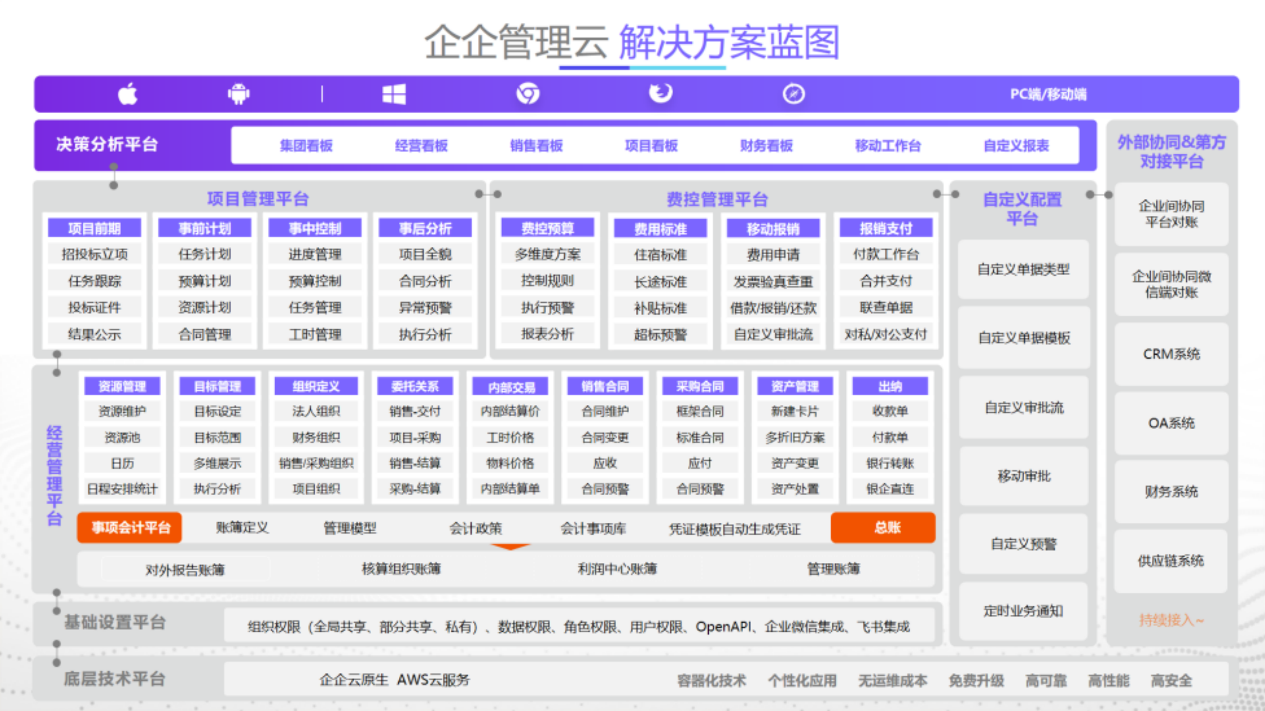Open the 持续接入~ link
Screen dimensions: 1265x711
[x=1171, y=620]
